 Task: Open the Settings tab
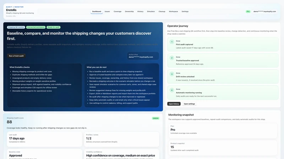(x=185, y=12)
